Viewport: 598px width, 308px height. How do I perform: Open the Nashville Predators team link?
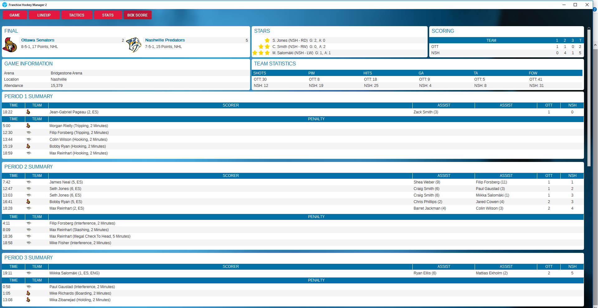[165, 40]
